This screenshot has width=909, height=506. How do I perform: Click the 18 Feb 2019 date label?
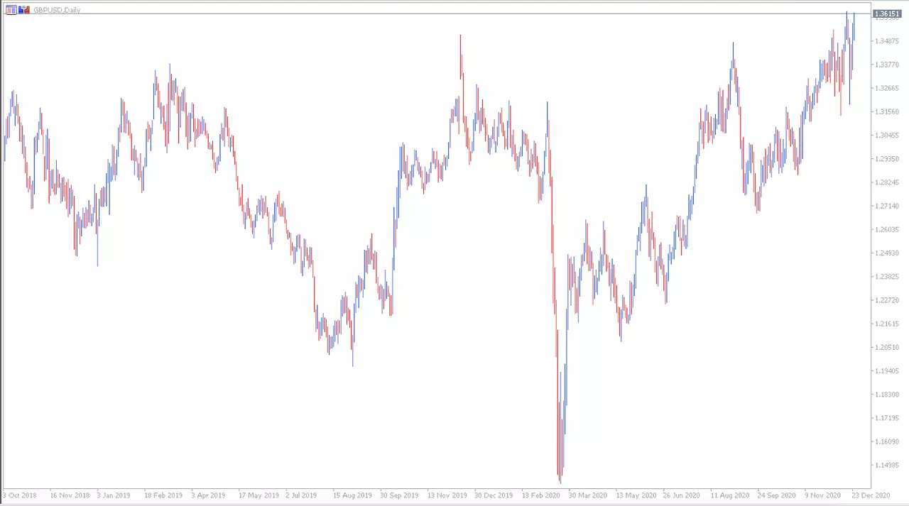pyautogui.click(x=164, y=495)
